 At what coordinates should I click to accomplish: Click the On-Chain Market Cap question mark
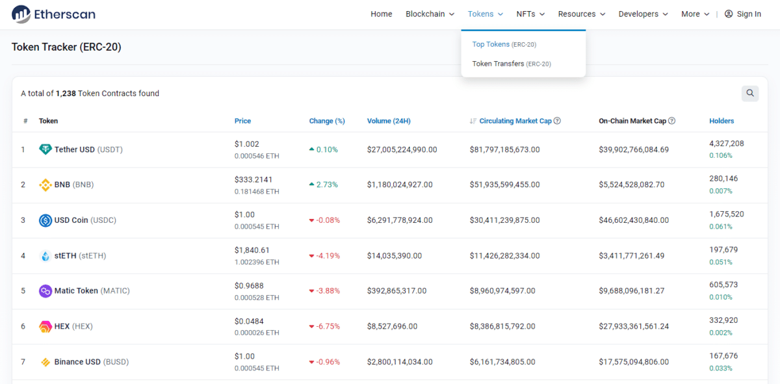tap(672, 120)
